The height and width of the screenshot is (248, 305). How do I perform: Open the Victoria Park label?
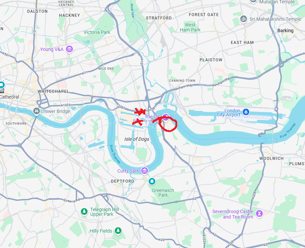click(97, 32)
